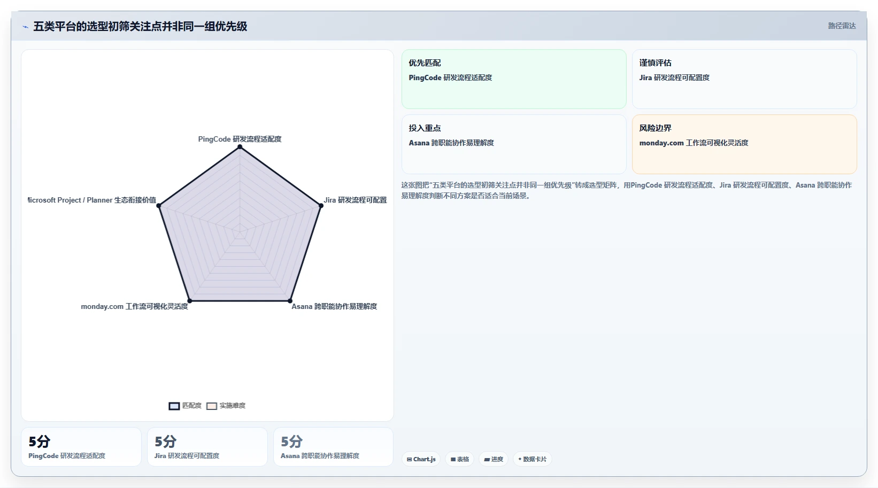
Task: Open the 谨慎评估 card
Action: [x=744, y=79]
